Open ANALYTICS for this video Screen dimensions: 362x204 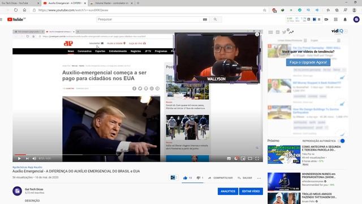(x=228, y=192)
